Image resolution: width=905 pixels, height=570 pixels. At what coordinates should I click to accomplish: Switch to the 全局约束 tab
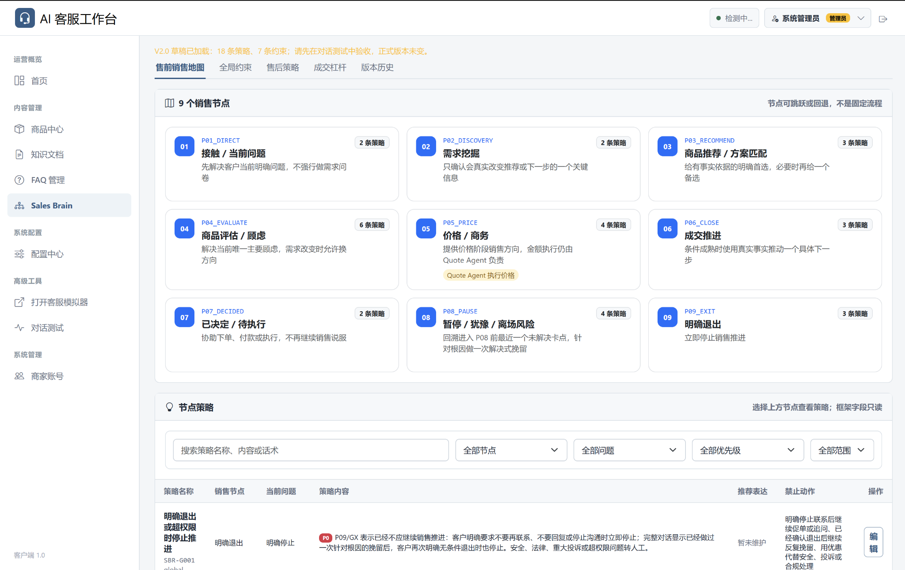tap(236, 68)
